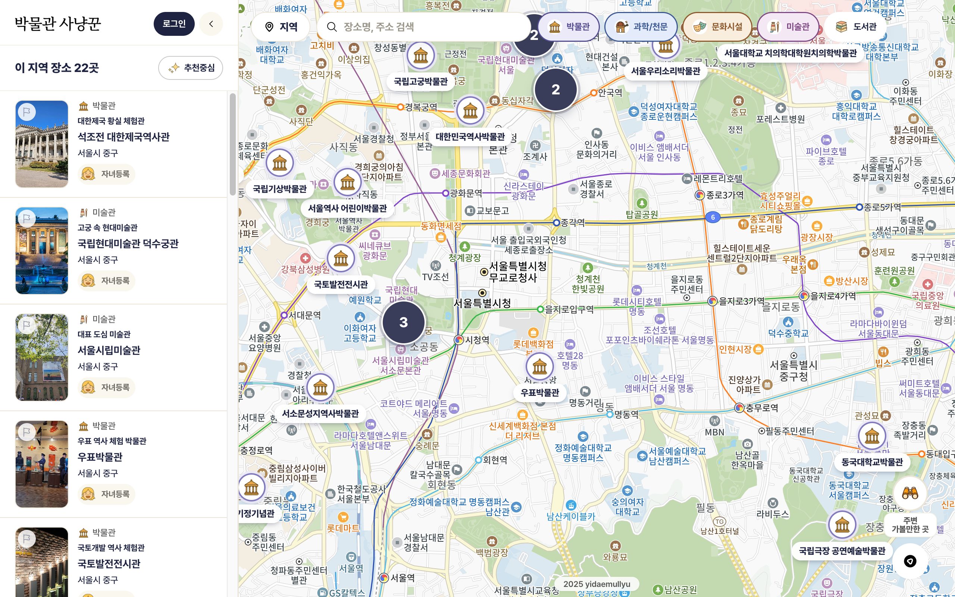Click the 동국대학교박물관 label bubble
955x597 pixels.
[872, 462]
